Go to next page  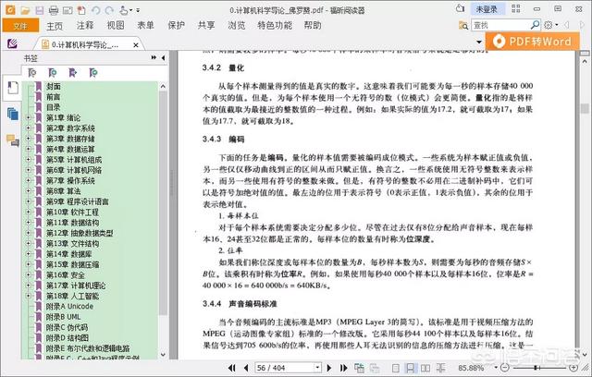pos(329,368)
